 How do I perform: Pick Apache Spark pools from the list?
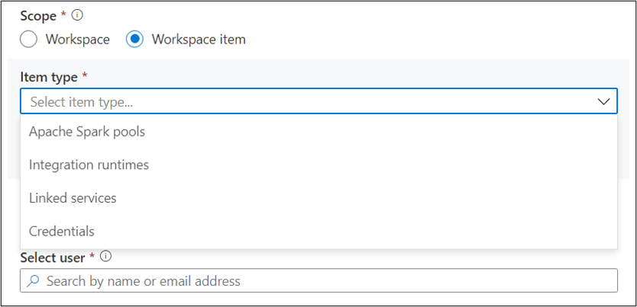click(x=87, y=132)
